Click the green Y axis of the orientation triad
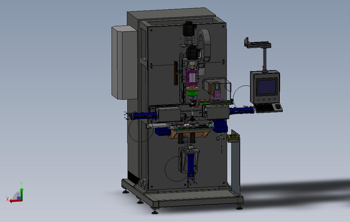This screenshot has height=222, width=350. point(21,194)
